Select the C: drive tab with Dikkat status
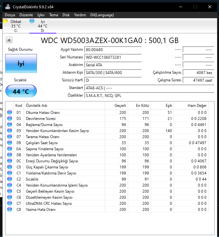Viewport: 219px width, 237px height. (16, 26)
